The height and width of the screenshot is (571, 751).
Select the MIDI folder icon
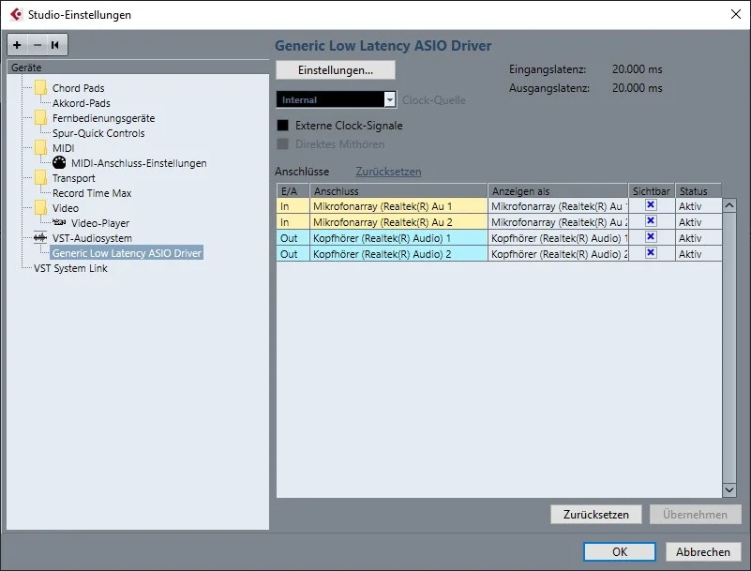[x=40, y=148]
